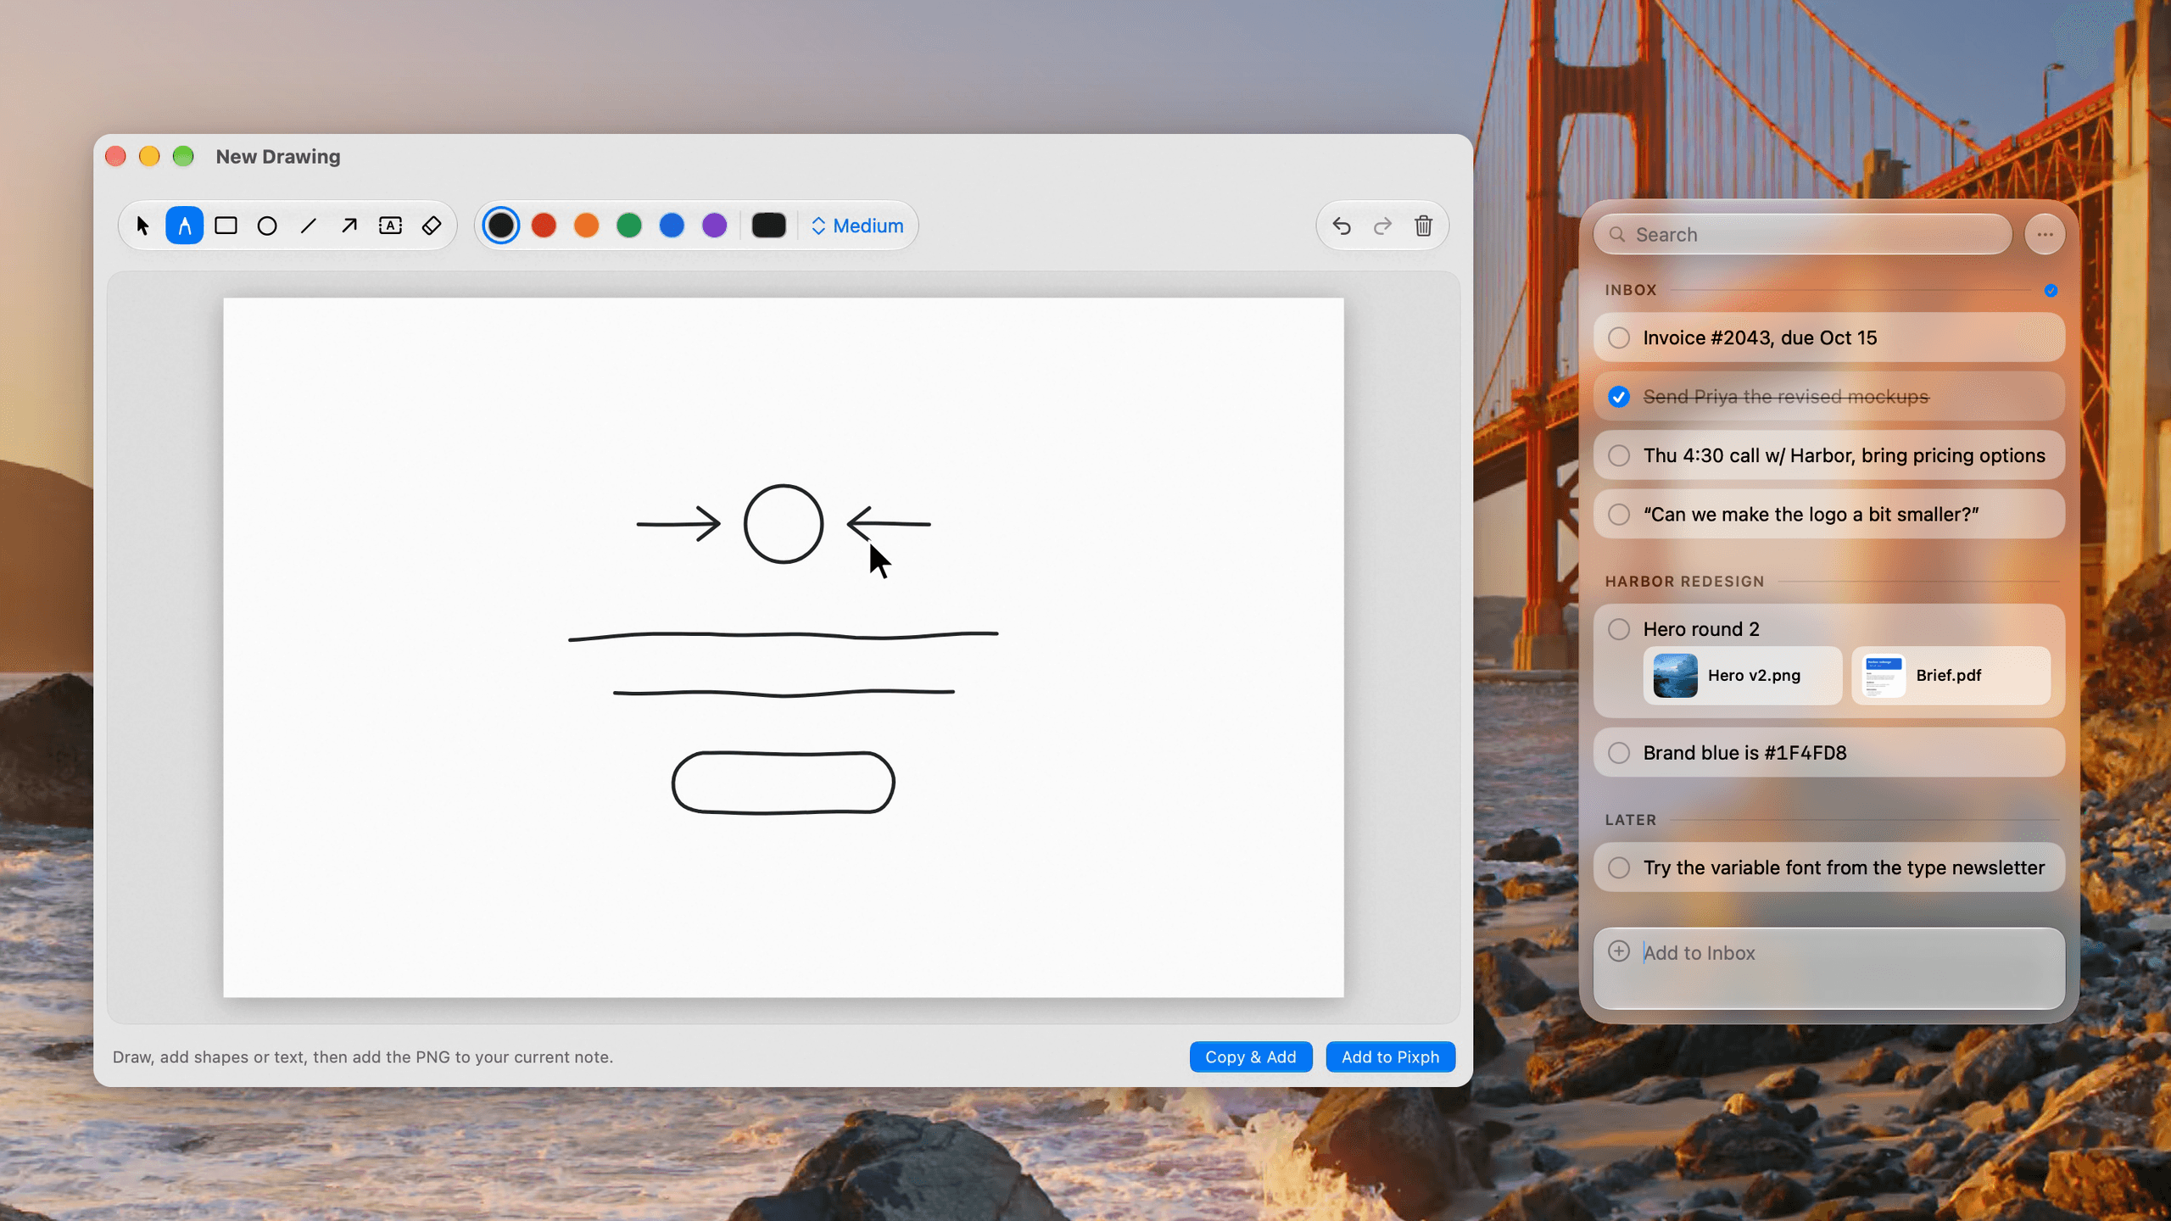Choose the rectangle shape tool

[226, 226]
